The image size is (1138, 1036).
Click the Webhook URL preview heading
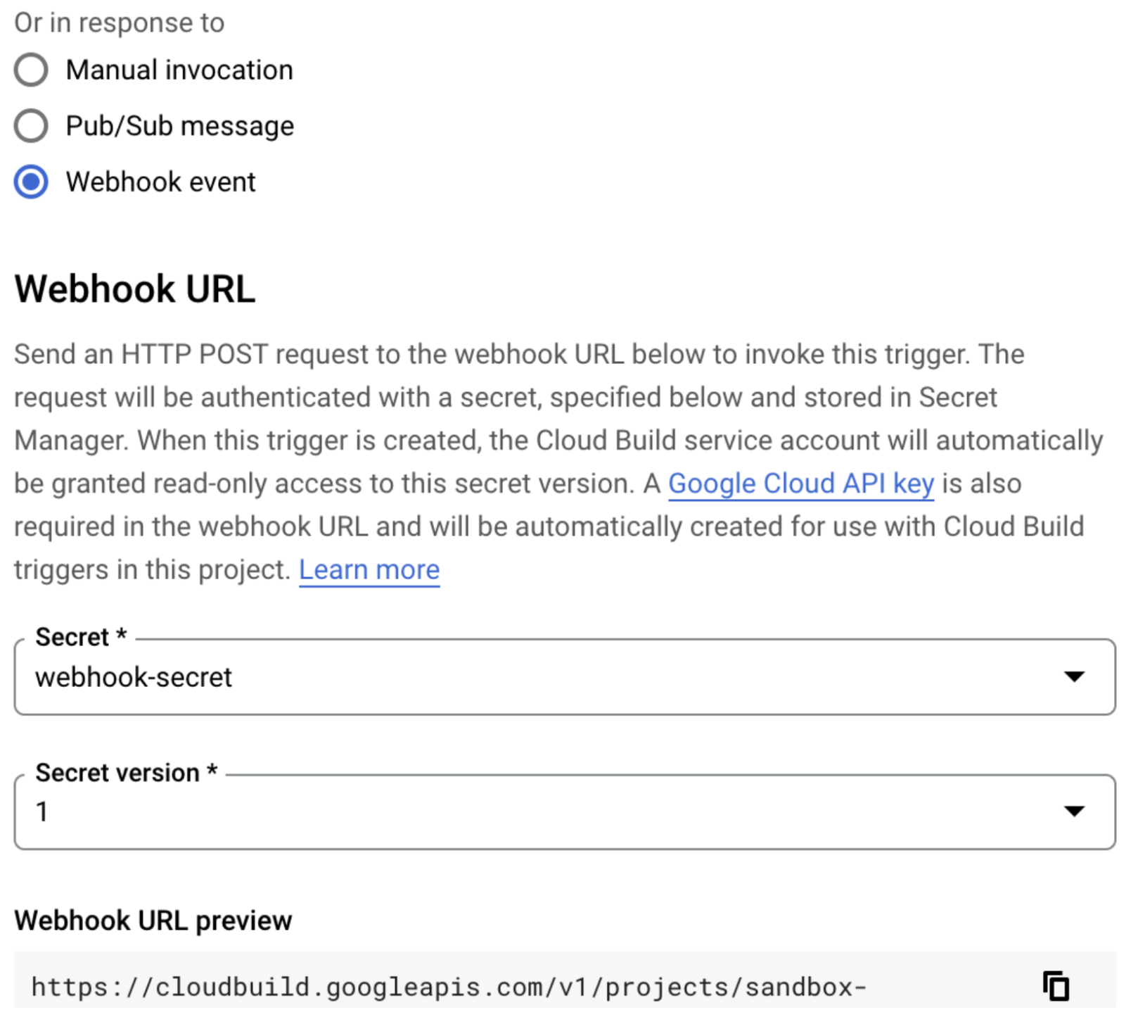coord(153,921)
